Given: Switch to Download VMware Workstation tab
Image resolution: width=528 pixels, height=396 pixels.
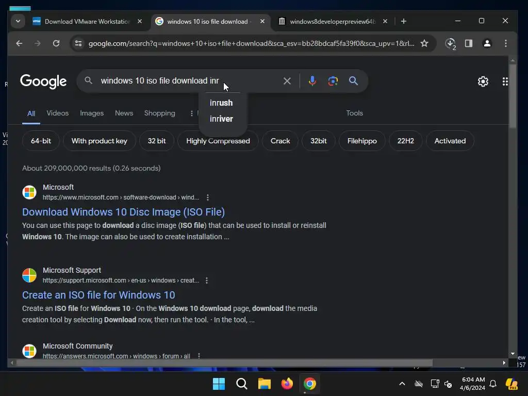Looking at the screenshot, I should (87, 22).
